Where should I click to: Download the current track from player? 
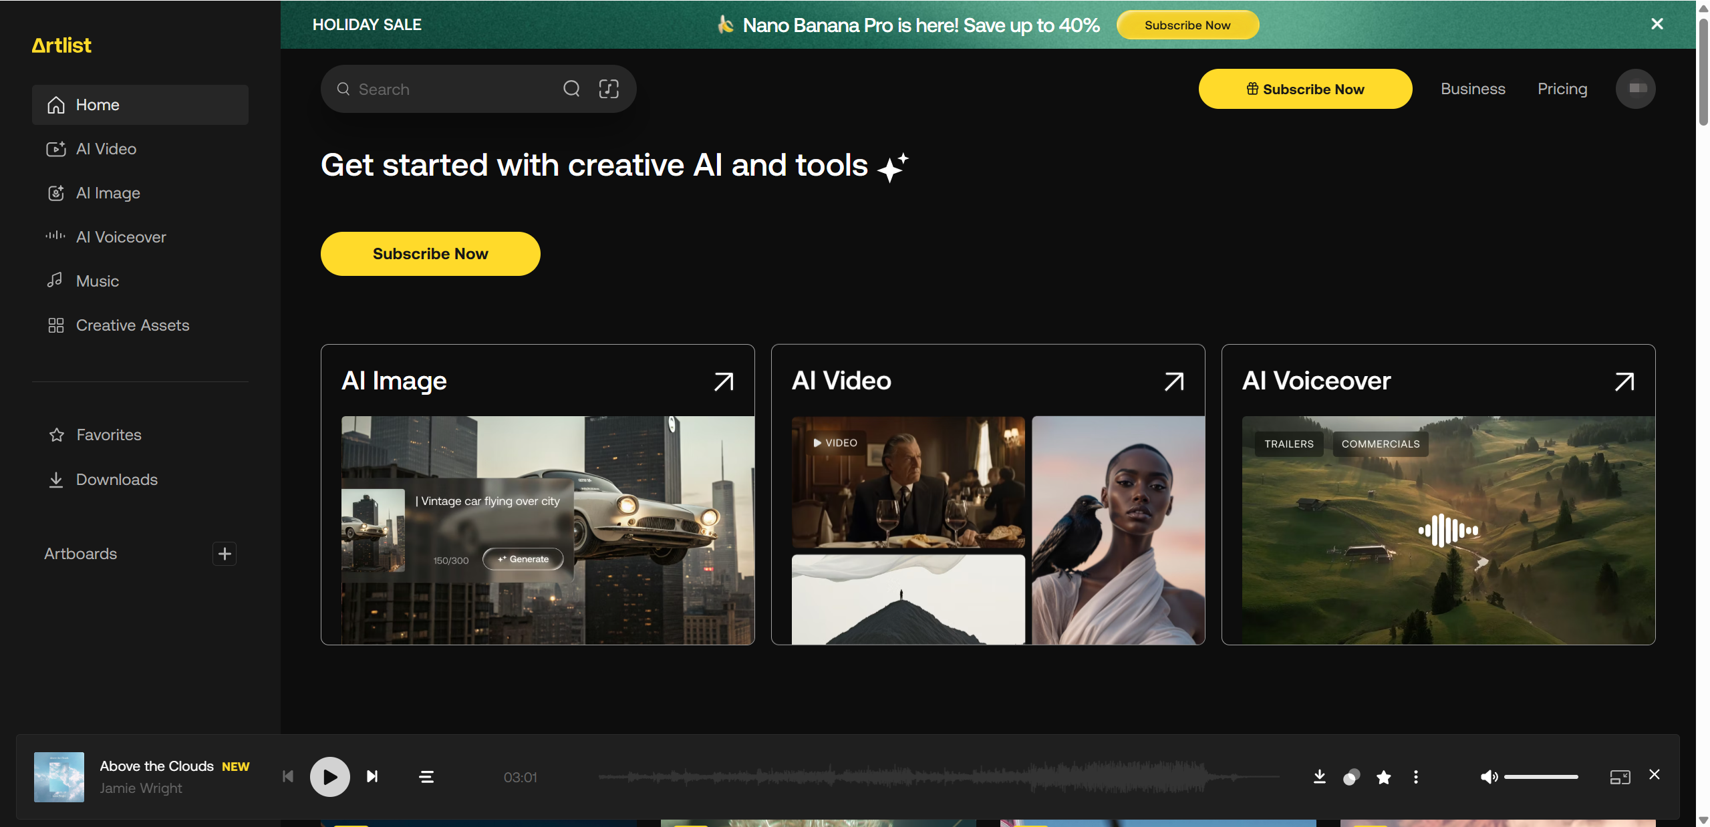pyautogui.click(x=1319, y=776)
